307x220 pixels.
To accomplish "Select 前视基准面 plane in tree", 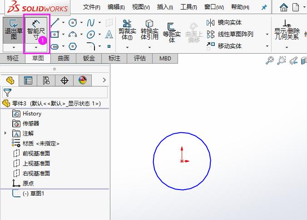I will pyautogui.click(x=32, y=153).
